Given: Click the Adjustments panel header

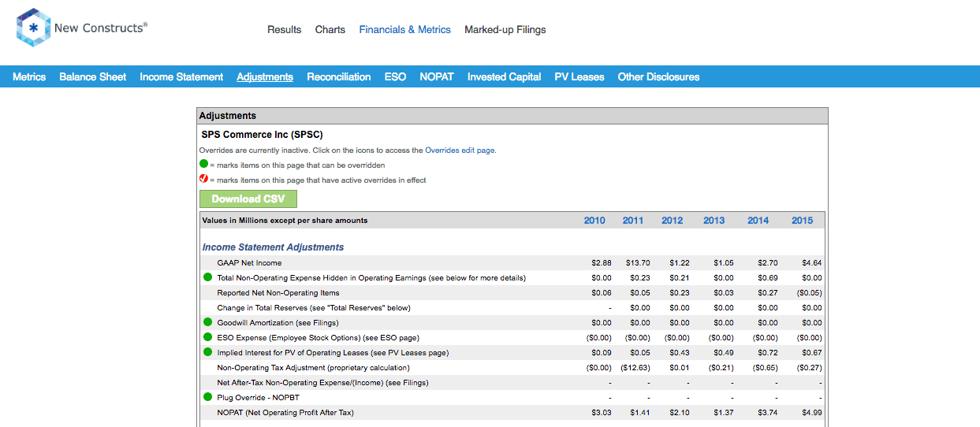Looking at the screenshot, I should click(x=512, y=116).
